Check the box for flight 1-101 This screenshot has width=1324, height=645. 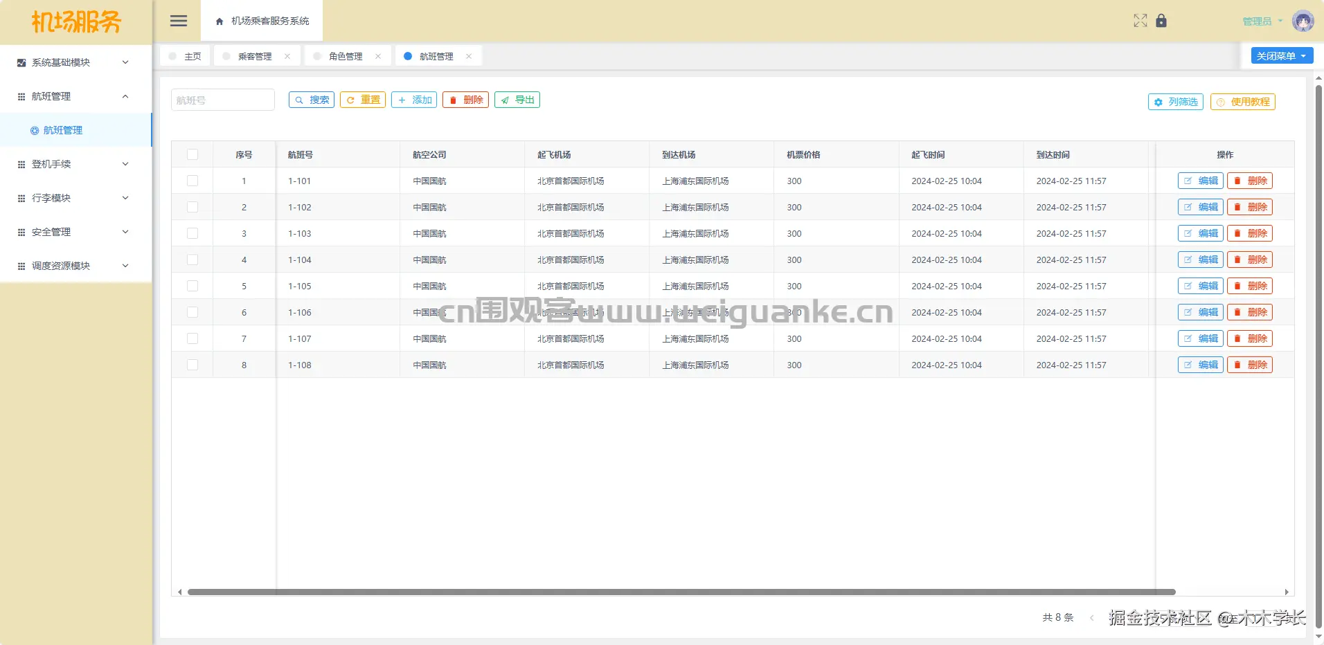193,181
